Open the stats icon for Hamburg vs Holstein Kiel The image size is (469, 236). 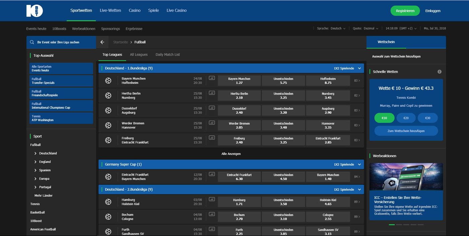click(212, 199)
